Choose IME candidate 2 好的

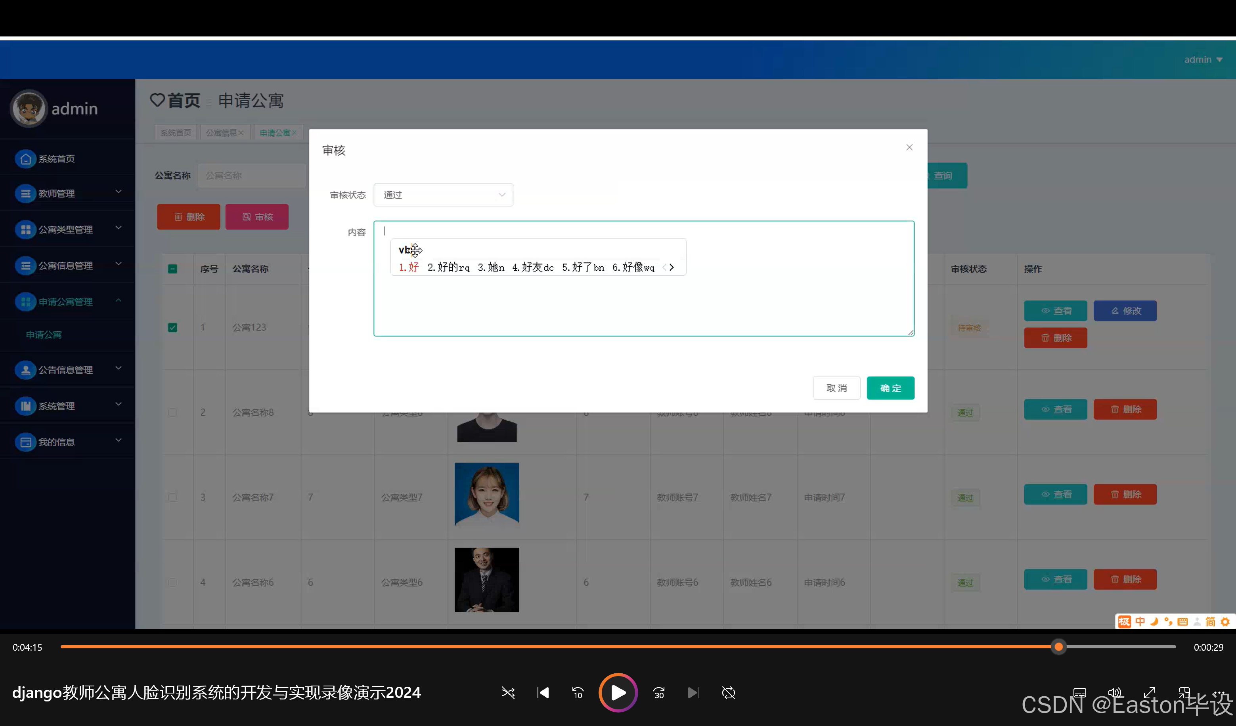point(448,267)
